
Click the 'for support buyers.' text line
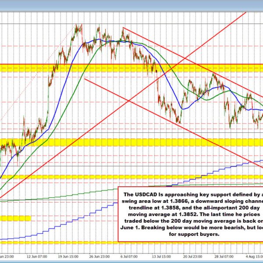194,234
